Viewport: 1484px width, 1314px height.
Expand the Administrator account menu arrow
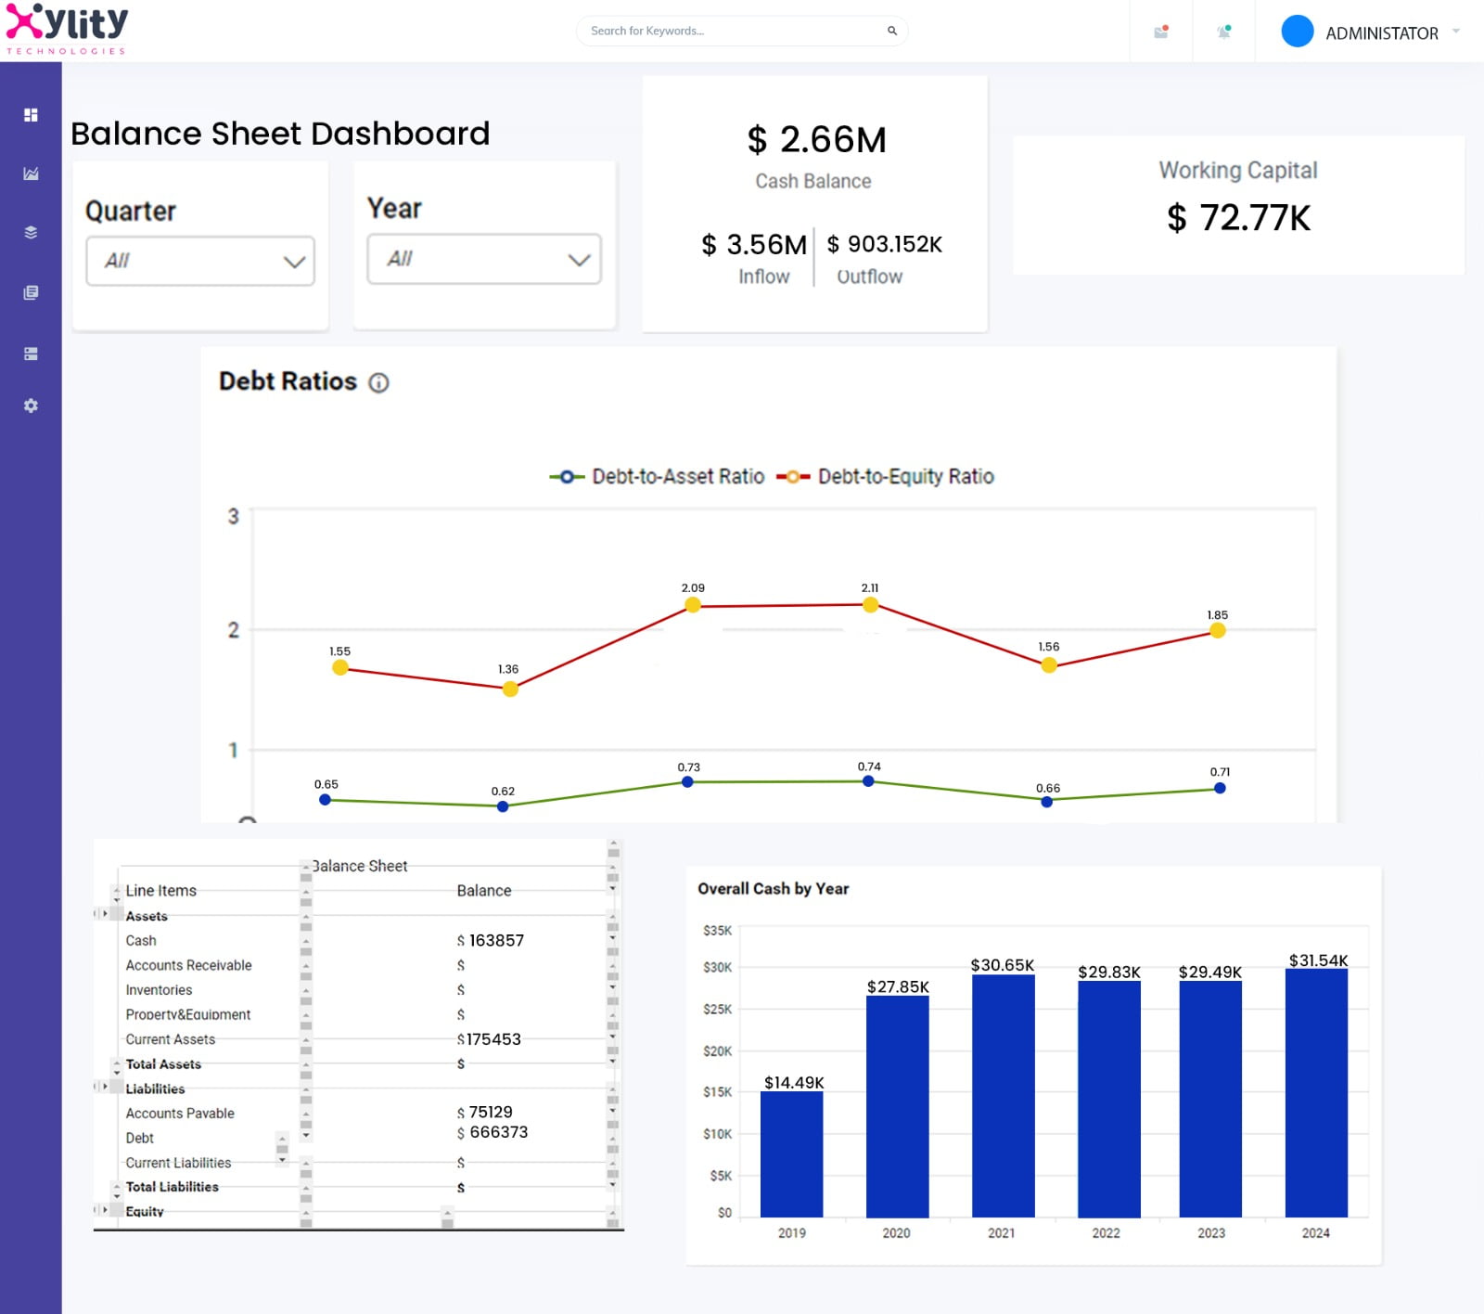(x=1456, y=32)
